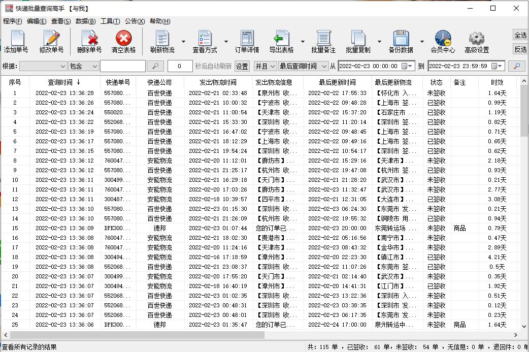Open 查看方式 in the toolbar
The image size is (529, 352).
204,41
